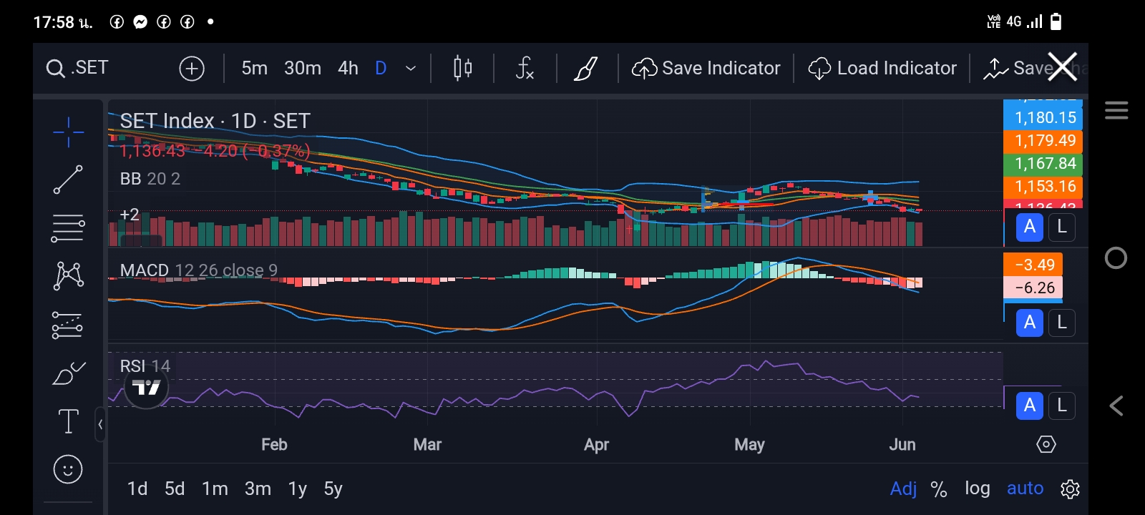The height and width of the screenshot is (515, 1145).
Task: Select the crosshair cursor tool
Action: click(x=68, y=132)
